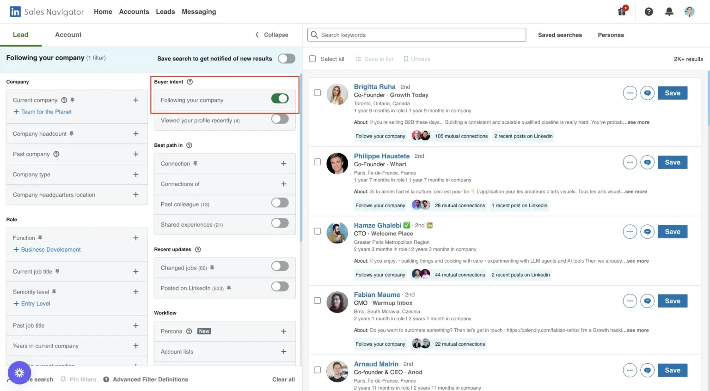Image resolution: width=710 pixels, height=391 pixels.
Task: Expand the Company headcount filter
Action: 136,133
